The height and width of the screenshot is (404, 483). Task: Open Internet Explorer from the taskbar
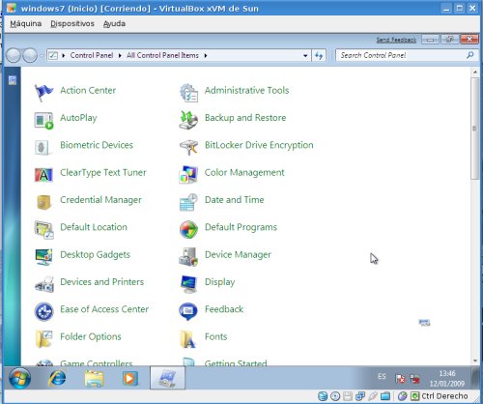coord(57,378)
